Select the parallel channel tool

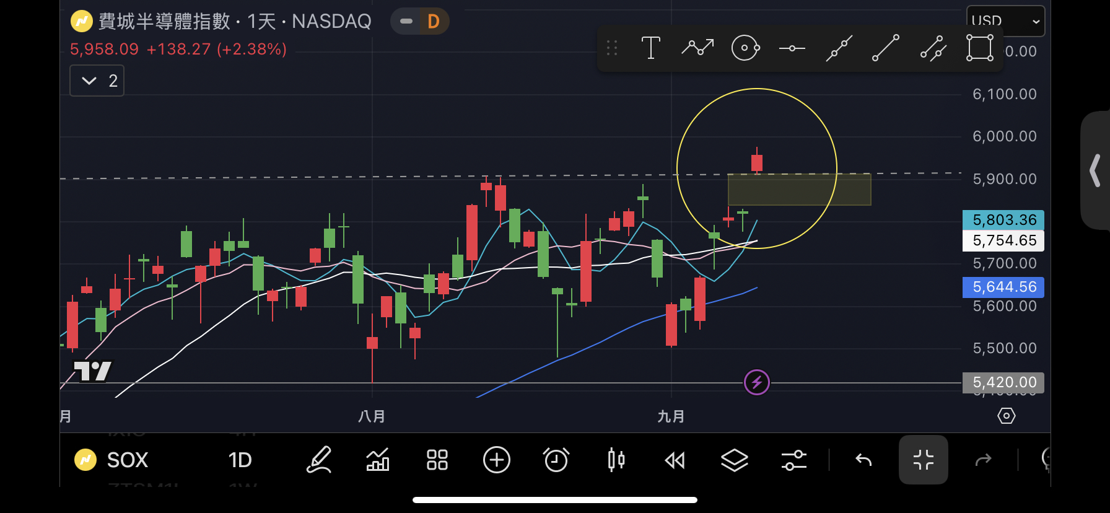[933, 48]
